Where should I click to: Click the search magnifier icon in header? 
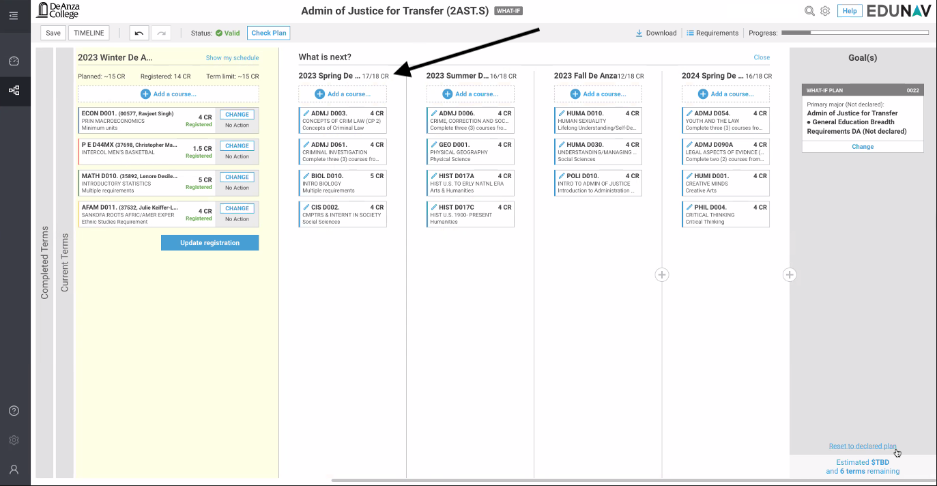tap(809, 11)
